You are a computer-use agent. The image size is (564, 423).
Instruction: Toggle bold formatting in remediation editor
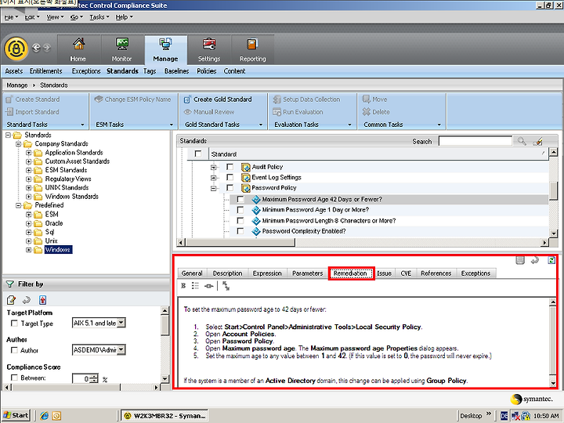coord(183,286)
